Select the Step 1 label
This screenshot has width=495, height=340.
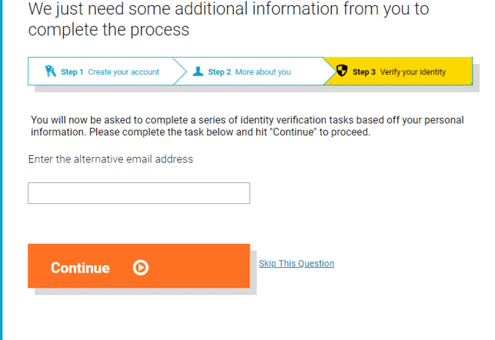click(x=72, y=72)
